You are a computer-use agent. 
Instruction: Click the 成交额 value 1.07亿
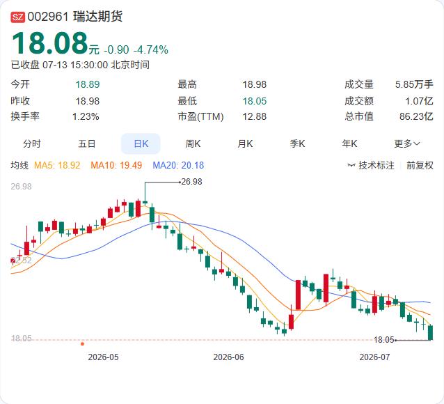(x=419, y=101)
